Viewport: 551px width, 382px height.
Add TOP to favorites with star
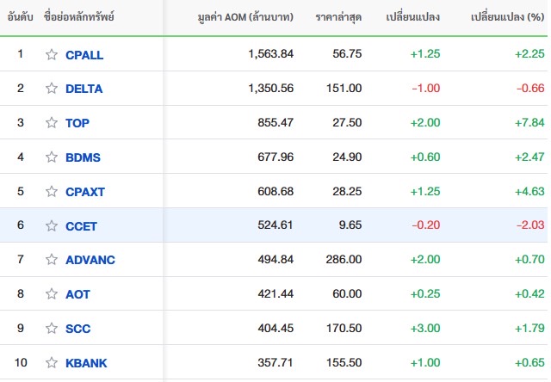(52, 123)
